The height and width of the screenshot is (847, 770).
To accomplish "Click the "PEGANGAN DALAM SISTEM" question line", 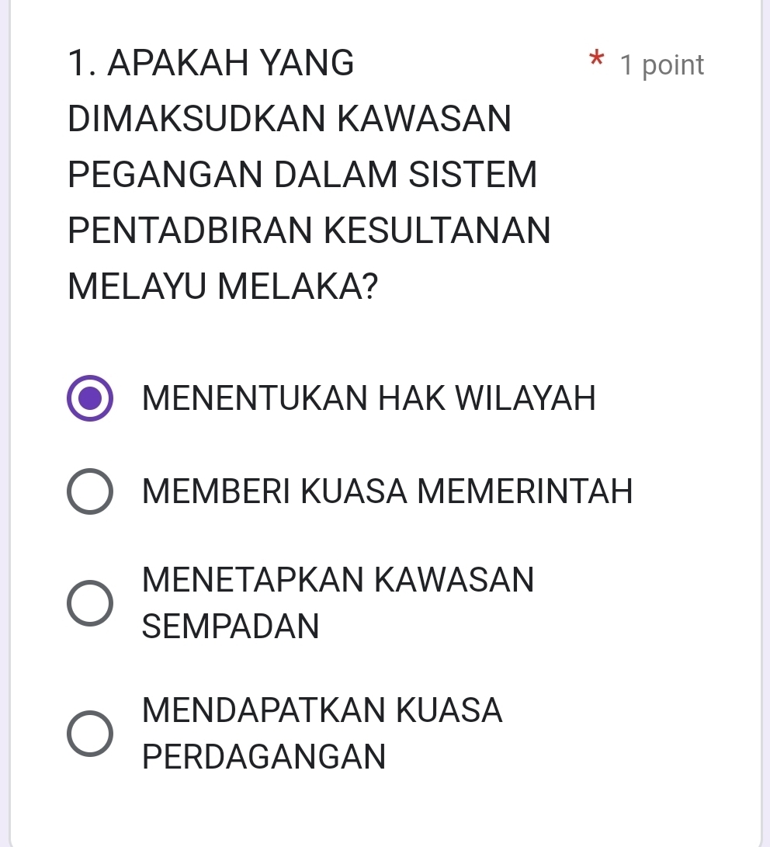I will click(x=303, y=175).
